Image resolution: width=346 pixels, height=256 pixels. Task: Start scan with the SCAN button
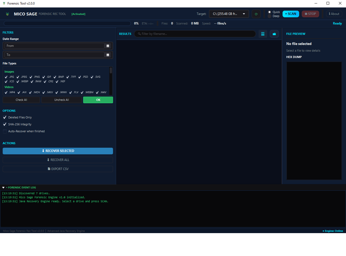coord(291,14)
